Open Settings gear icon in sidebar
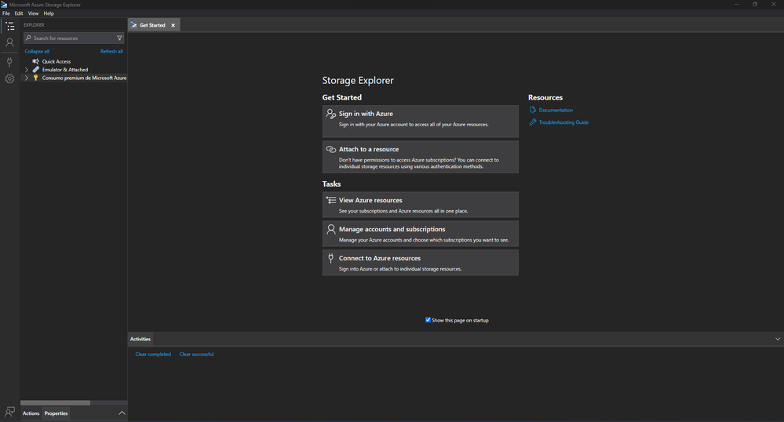The height and width of the screenshot is (422, 784). pos(9,79)
